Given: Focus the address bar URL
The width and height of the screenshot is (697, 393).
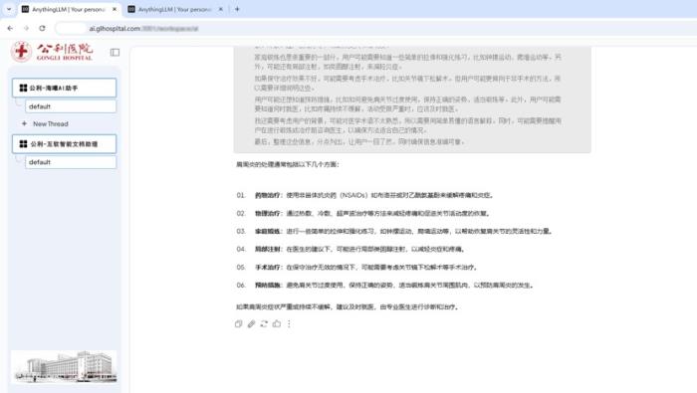Looking at the screenshot, I should [143, 29].
